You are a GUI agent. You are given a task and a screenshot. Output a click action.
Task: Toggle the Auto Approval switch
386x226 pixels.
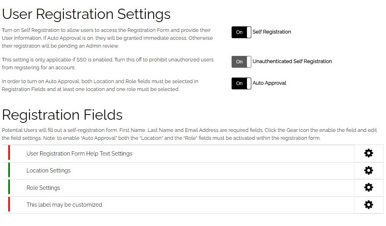pos(241,83)
